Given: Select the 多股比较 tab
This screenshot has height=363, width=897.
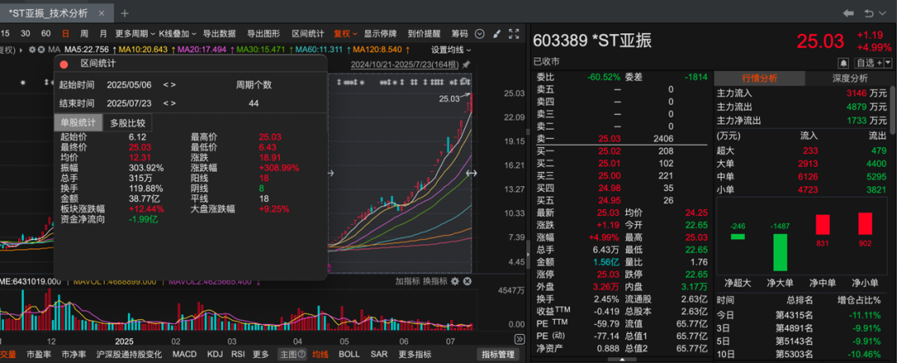Looking at the screenshot, I should point(128,122).
